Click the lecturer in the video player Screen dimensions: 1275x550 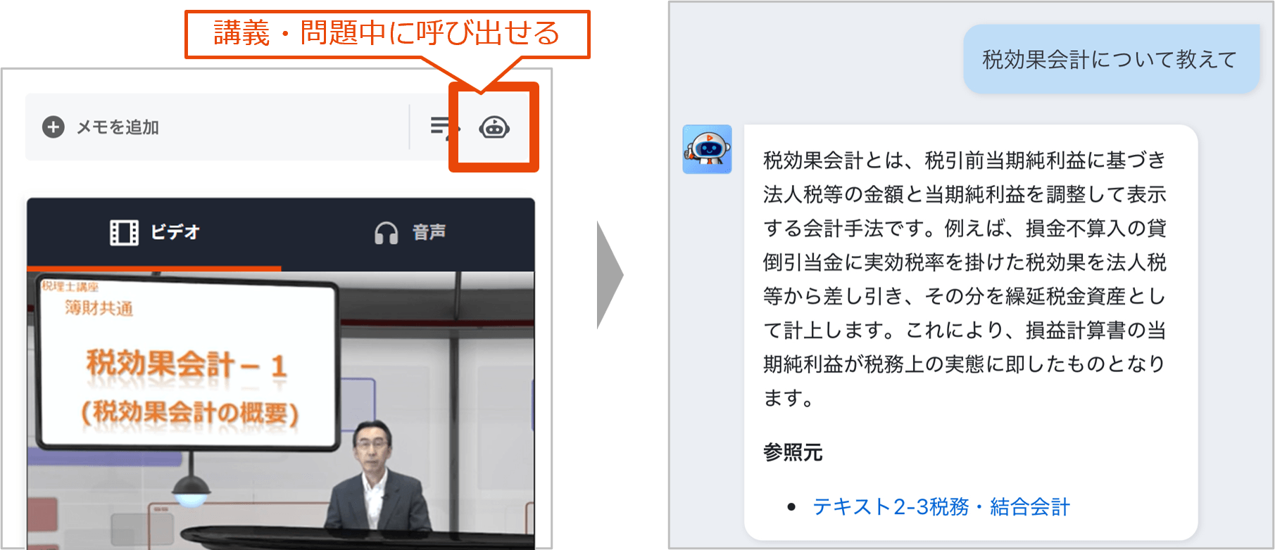374,485
